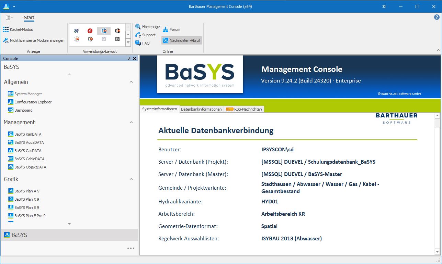Collapse the Management group
The height and width of the screenshot is (264, 442).
[131, 122]
